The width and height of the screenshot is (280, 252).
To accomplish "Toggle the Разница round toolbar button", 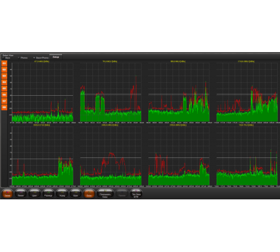I will point(48,193).
